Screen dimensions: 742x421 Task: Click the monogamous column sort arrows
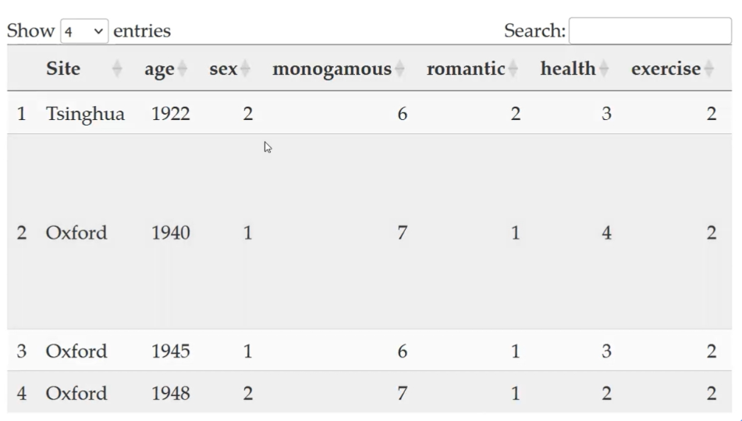399,69
